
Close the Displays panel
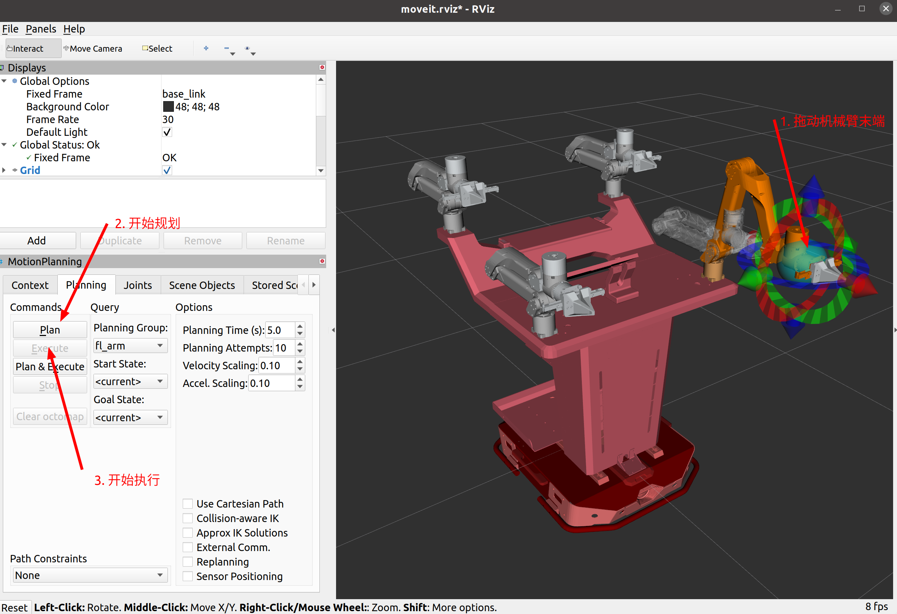pyautogui.click(x=322, y=68)
